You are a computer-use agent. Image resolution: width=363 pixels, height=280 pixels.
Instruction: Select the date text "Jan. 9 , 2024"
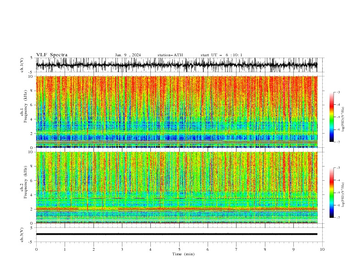pyautogui.click(x=128, y=55)
